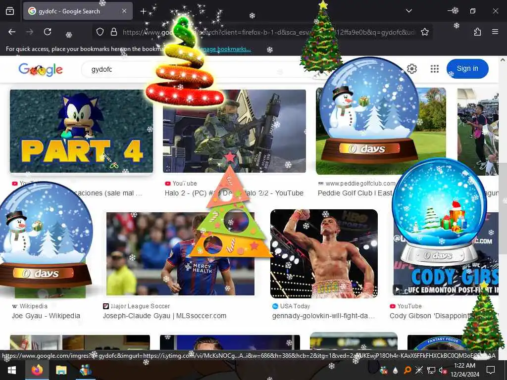Viewport: 507px width, 380px height.
Task: Open Halo 2 (PC) YouTube result title
Action: (234, 193)
